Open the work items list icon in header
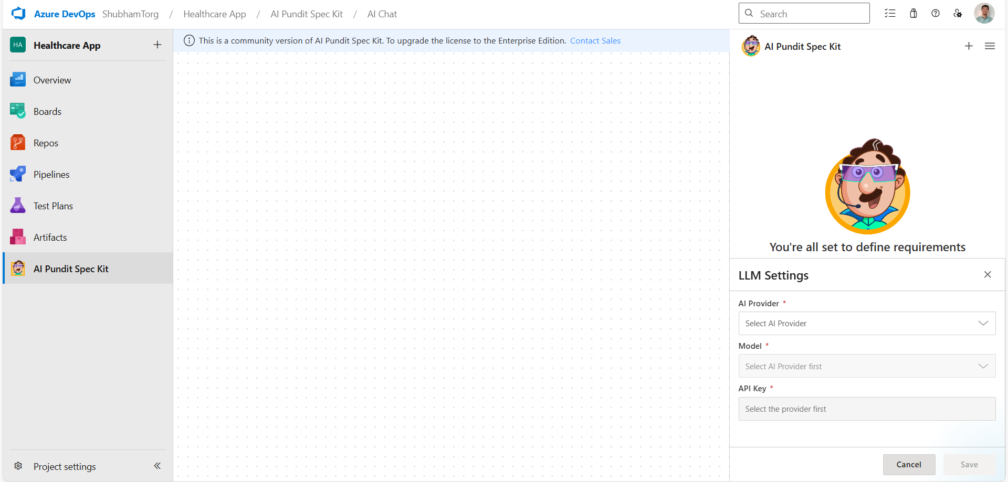The image size is (1008, 482). 890,14
